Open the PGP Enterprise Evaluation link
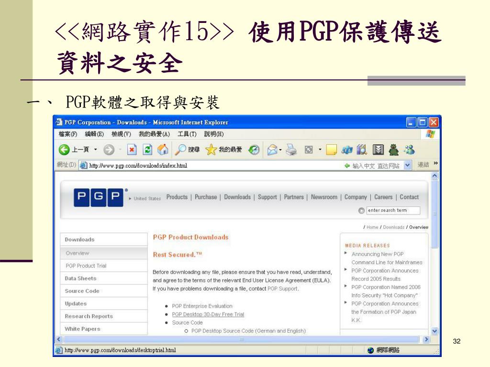490x367 pixels. (x=202, y=306)
